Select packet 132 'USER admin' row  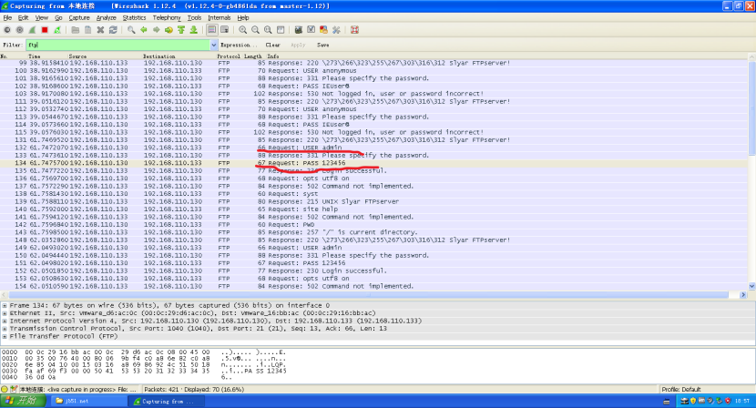374,148
